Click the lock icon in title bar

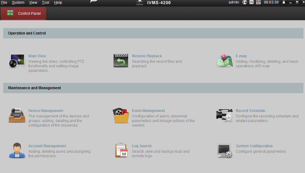point(284,2)
